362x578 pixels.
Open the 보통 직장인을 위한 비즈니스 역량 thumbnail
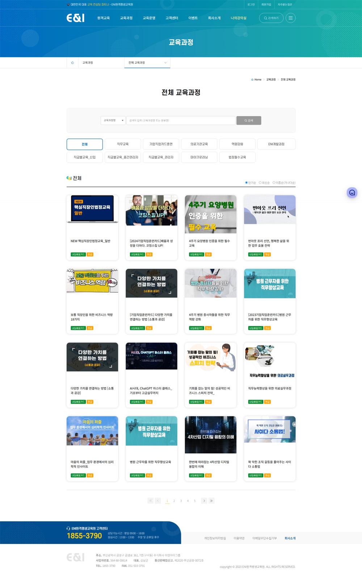pos(92,281)
